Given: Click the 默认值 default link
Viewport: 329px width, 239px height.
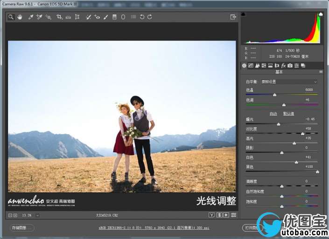Looking at the screenshot, I should [x=288, y=114].
